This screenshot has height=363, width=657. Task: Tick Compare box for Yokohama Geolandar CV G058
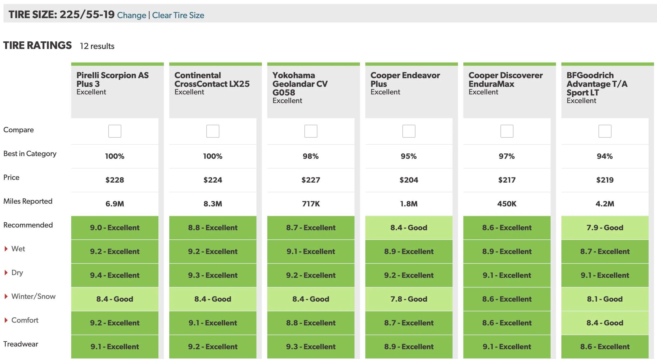(311, 131)
